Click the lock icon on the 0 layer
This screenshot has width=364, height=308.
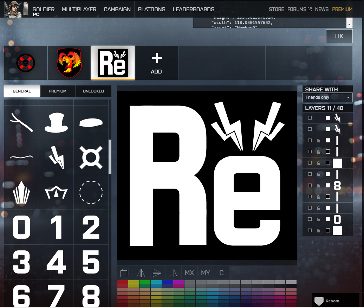pos(318,219)
